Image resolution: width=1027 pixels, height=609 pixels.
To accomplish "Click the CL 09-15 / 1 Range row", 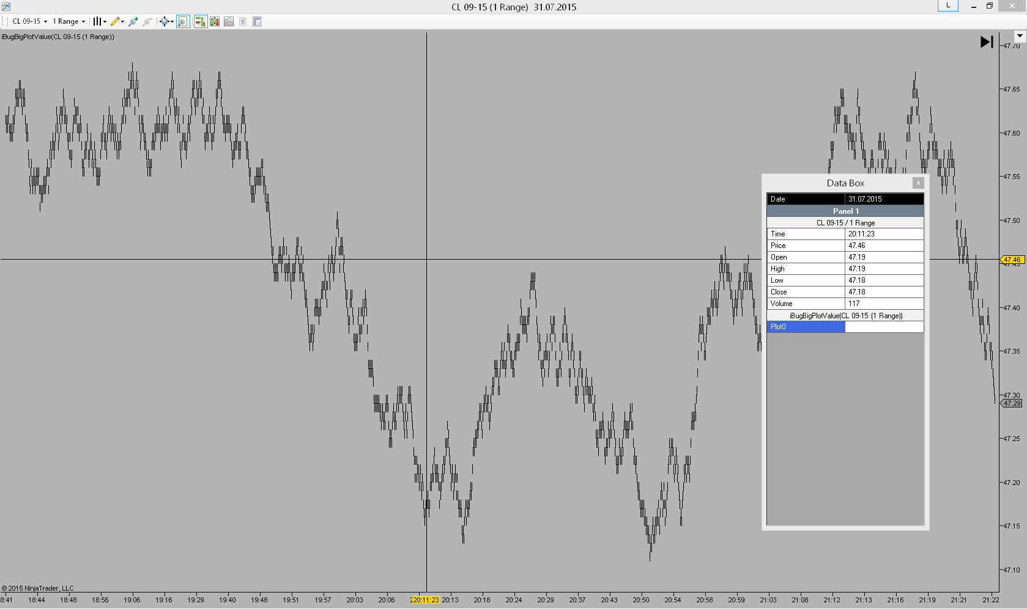I will (x=845, y=223).
